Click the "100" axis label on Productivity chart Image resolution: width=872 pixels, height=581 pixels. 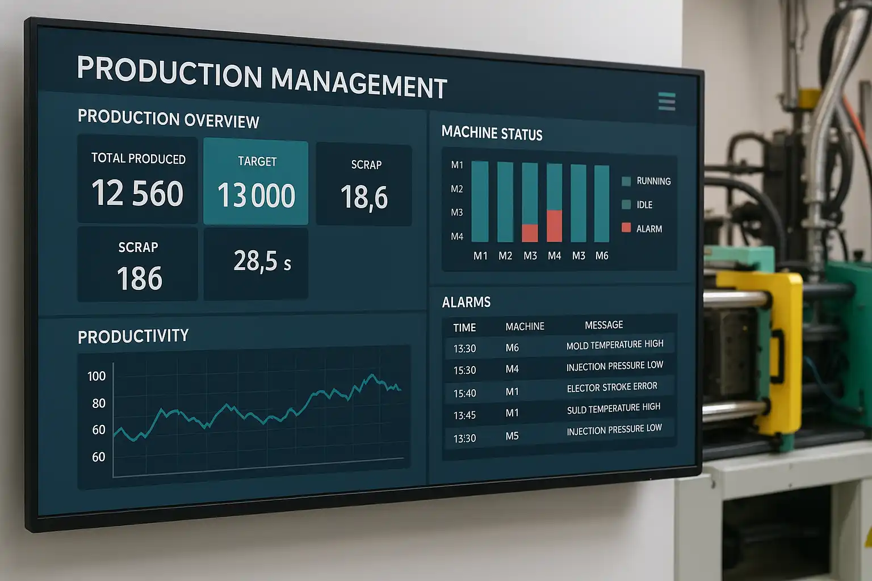coord(97,376)
